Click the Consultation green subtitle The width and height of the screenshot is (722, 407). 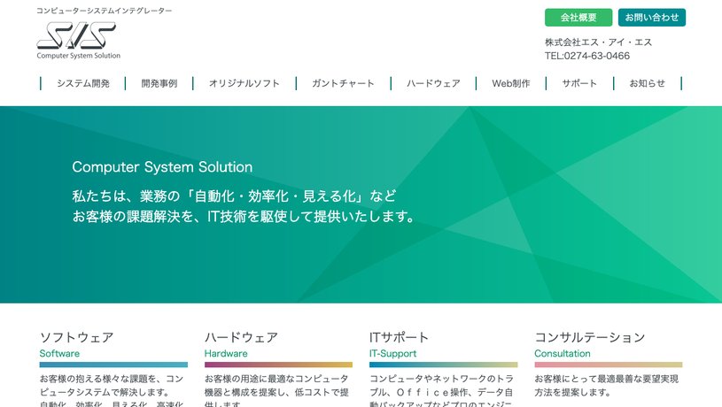pyautogui.click(x=563, y=353)
